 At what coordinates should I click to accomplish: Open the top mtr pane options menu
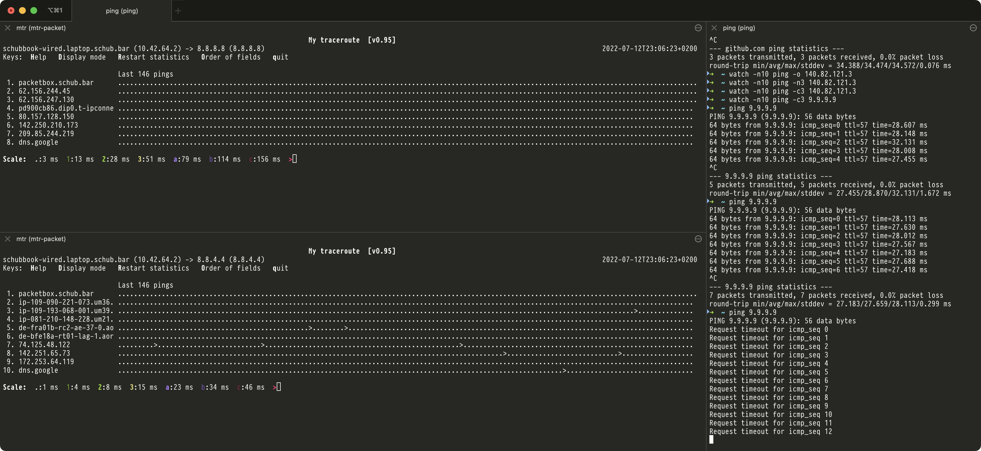(x=698, y=28)
